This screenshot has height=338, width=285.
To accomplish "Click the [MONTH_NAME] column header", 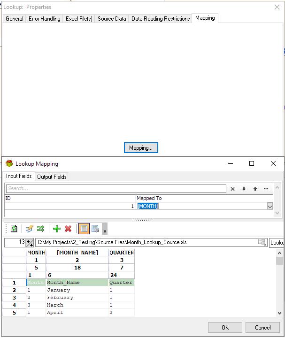I will point(77,253).
